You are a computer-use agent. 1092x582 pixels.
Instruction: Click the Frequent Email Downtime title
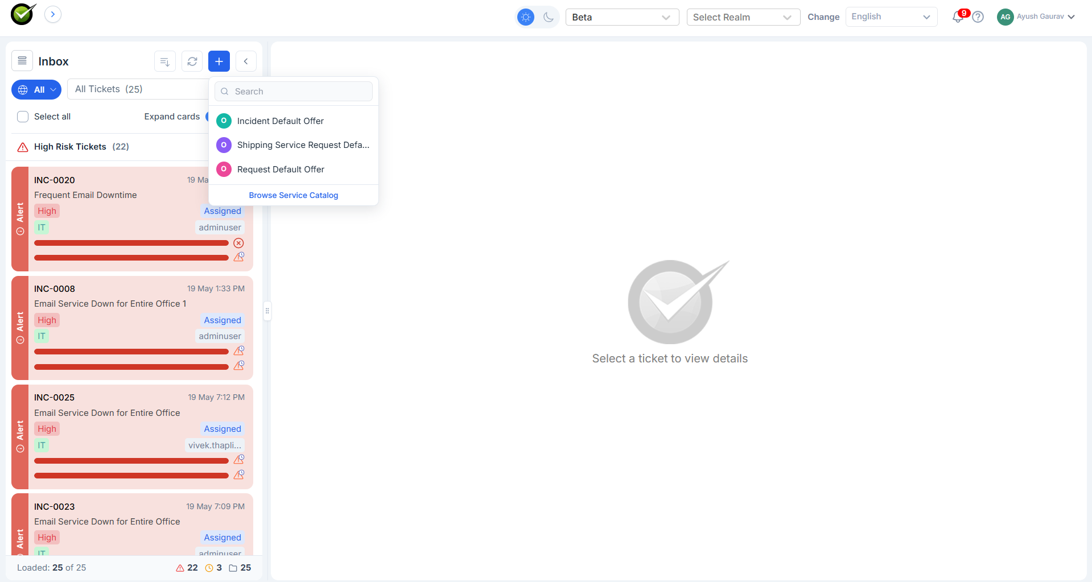[85, 195]
